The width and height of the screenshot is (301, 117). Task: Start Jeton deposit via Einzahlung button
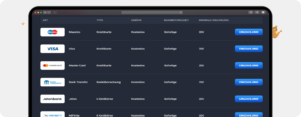point(249,99)
